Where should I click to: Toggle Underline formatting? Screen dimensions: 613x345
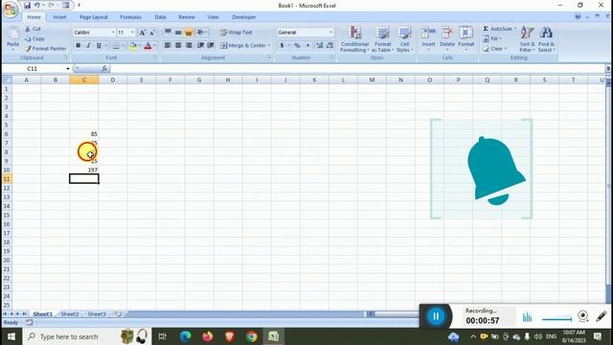point(99,46)
